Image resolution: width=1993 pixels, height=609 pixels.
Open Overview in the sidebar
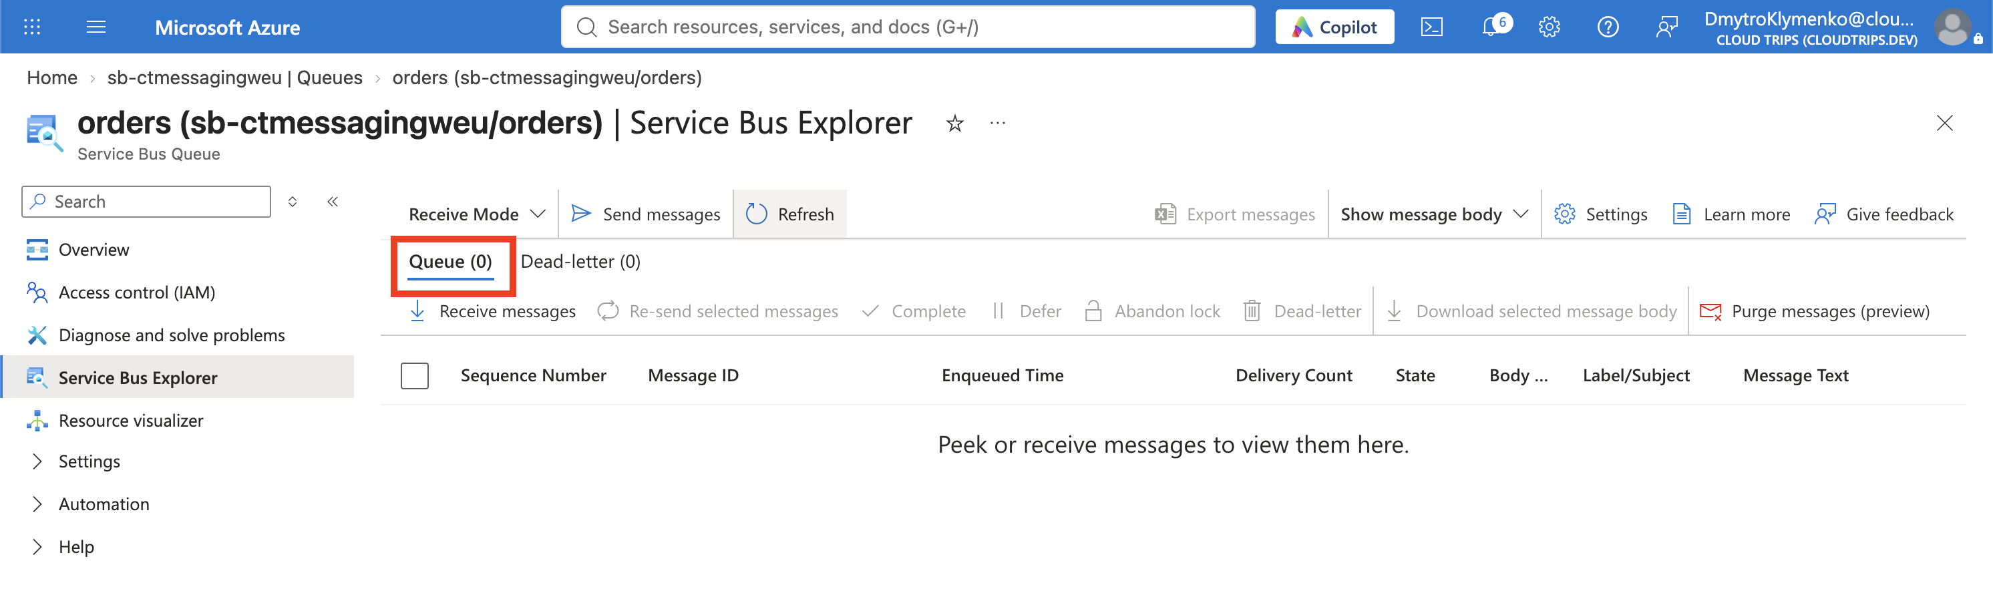click(94, 250)
